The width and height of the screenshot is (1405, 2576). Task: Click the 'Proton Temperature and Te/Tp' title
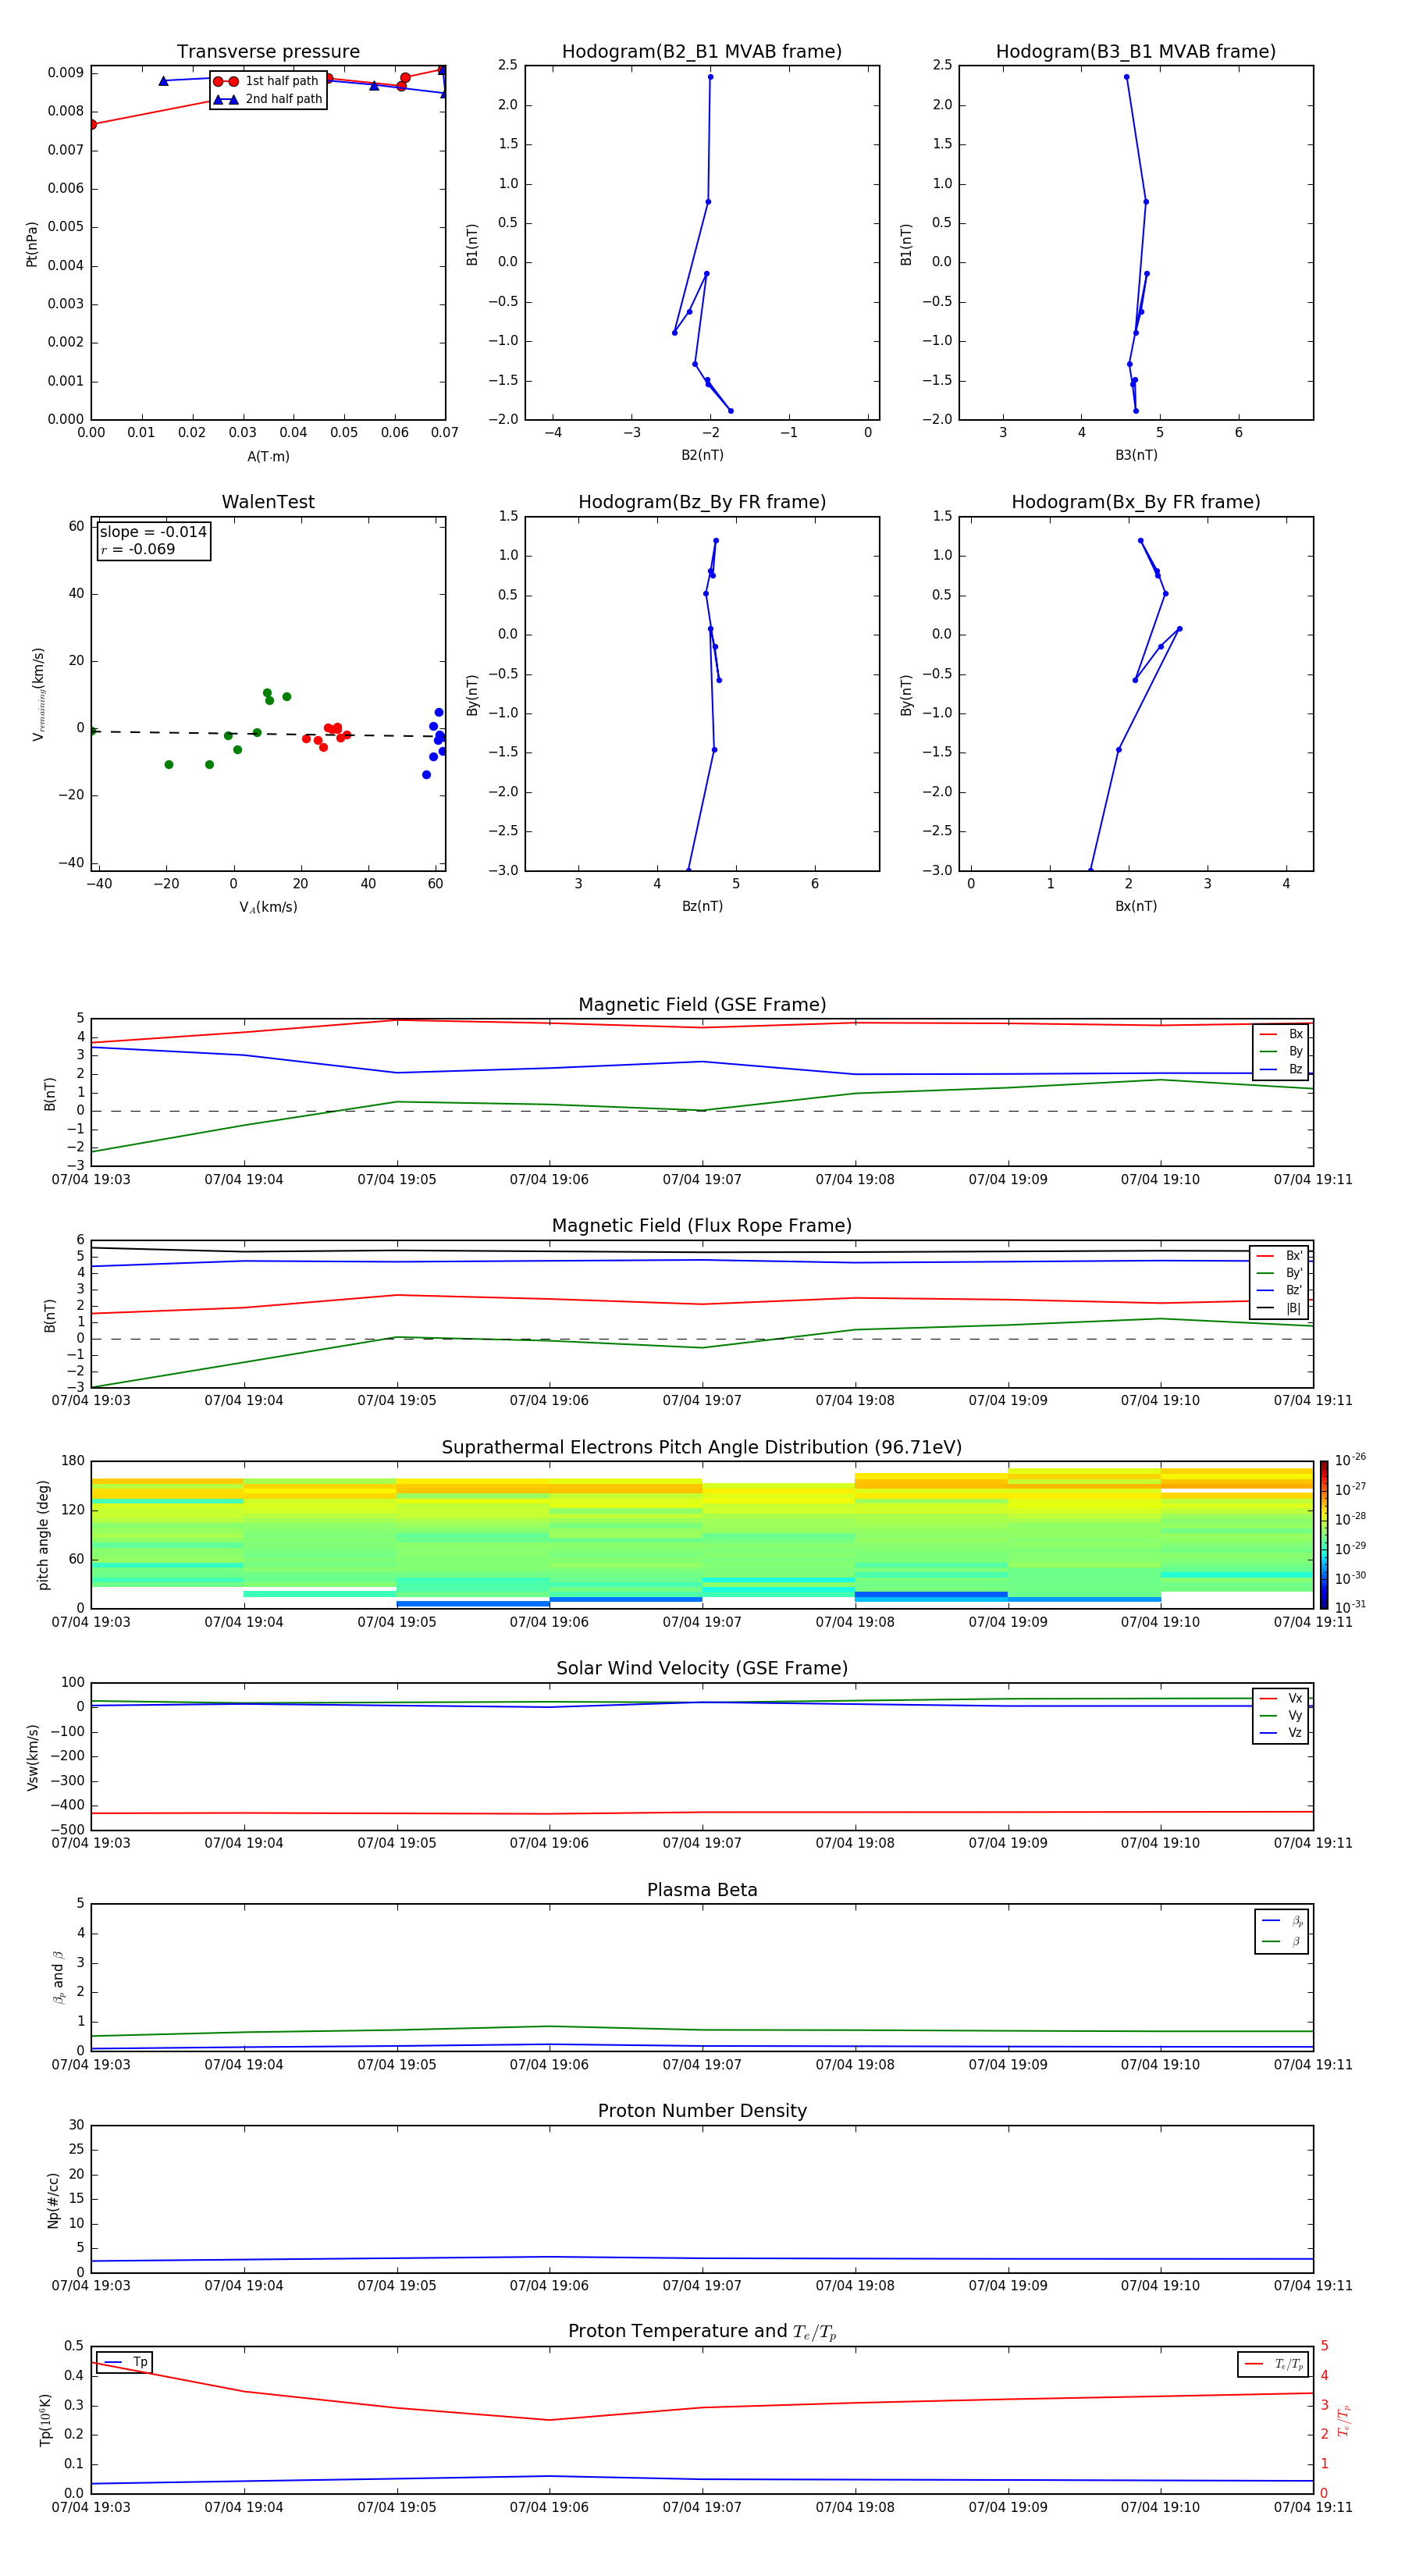click(702, 2332)
